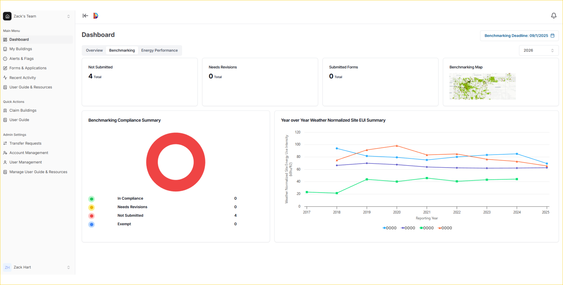Click the Not Submitted 4 Total card
The image size is (563, 285).
(x=140, y=82)
